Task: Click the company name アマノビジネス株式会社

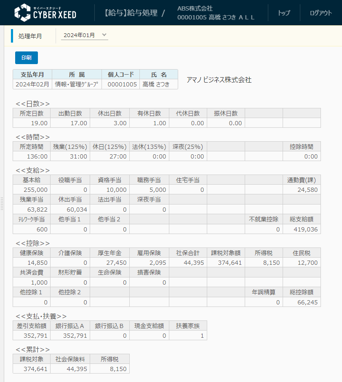Action: [x=219, y=79]
